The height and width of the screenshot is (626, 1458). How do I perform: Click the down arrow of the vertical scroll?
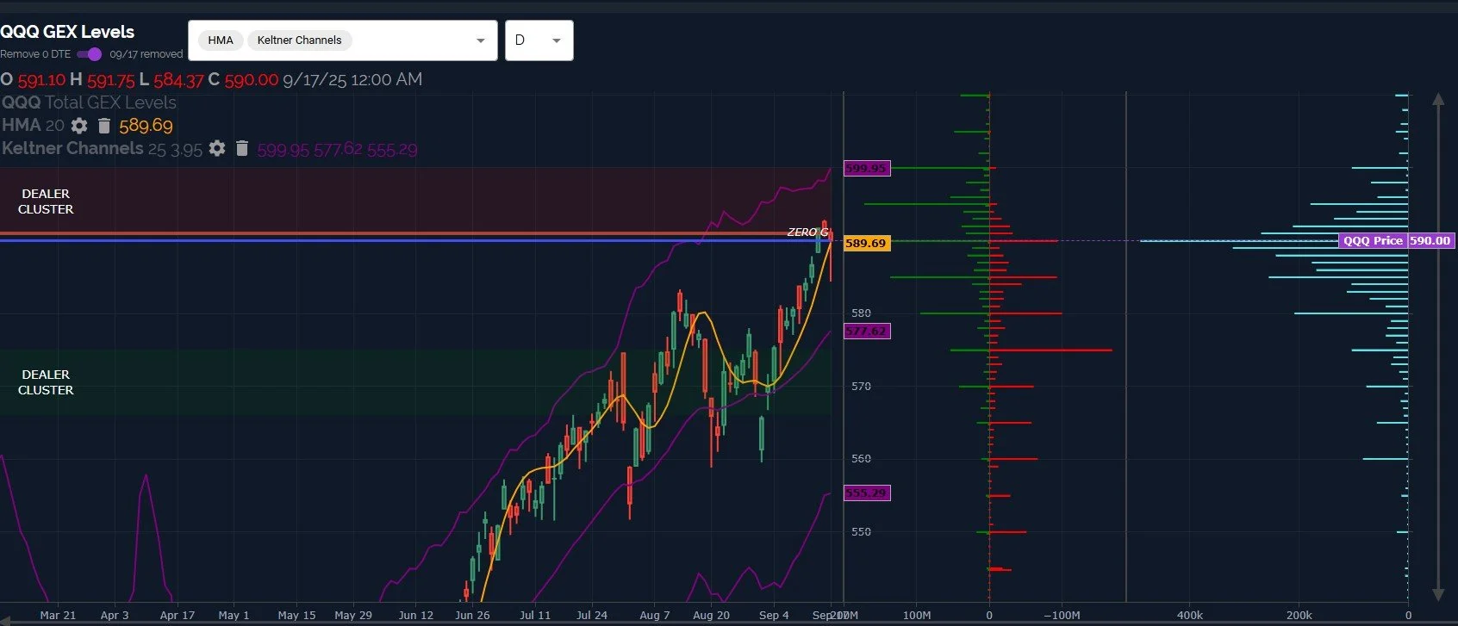tap(1438, 594)
